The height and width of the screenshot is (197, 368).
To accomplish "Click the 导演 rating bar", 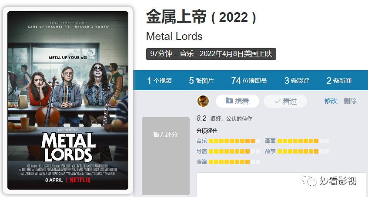I will [234, 151].
